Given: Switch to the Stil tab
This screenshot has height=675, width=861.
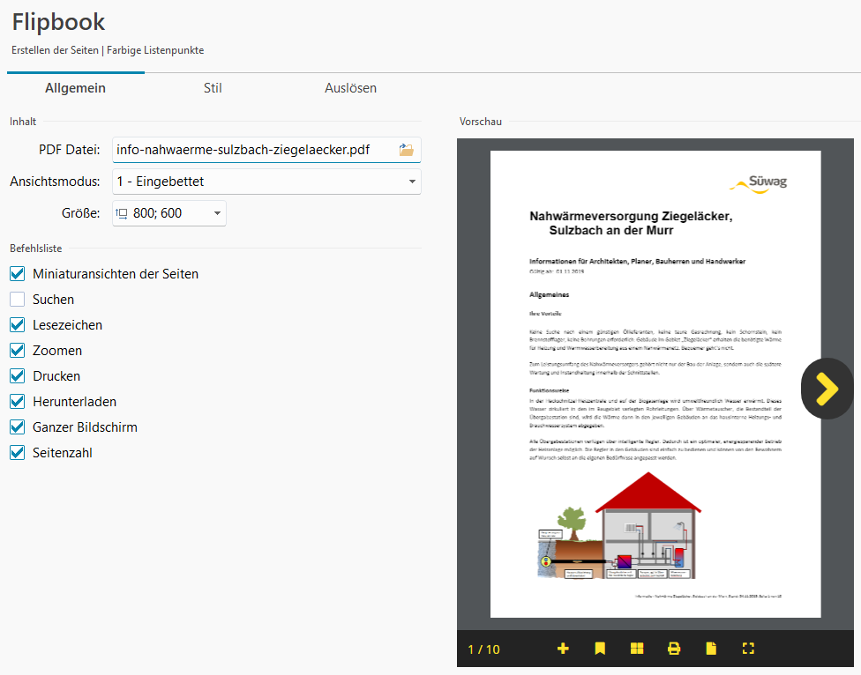Looking at the screenshot, I should tap(213, 88).
